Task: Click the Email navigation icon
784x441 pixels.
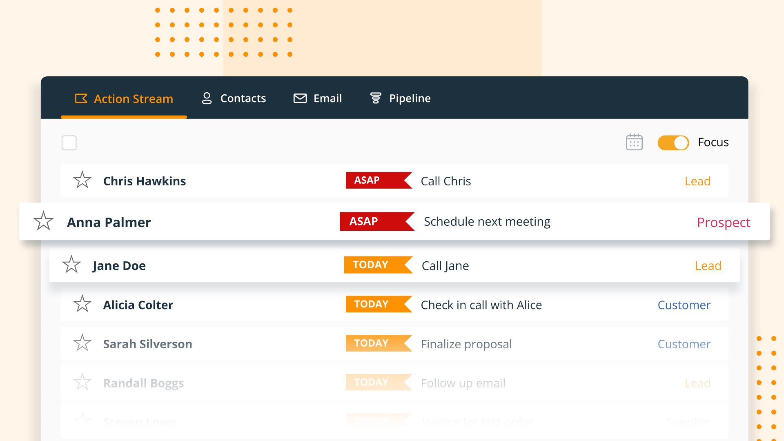Action: point(300,98)
